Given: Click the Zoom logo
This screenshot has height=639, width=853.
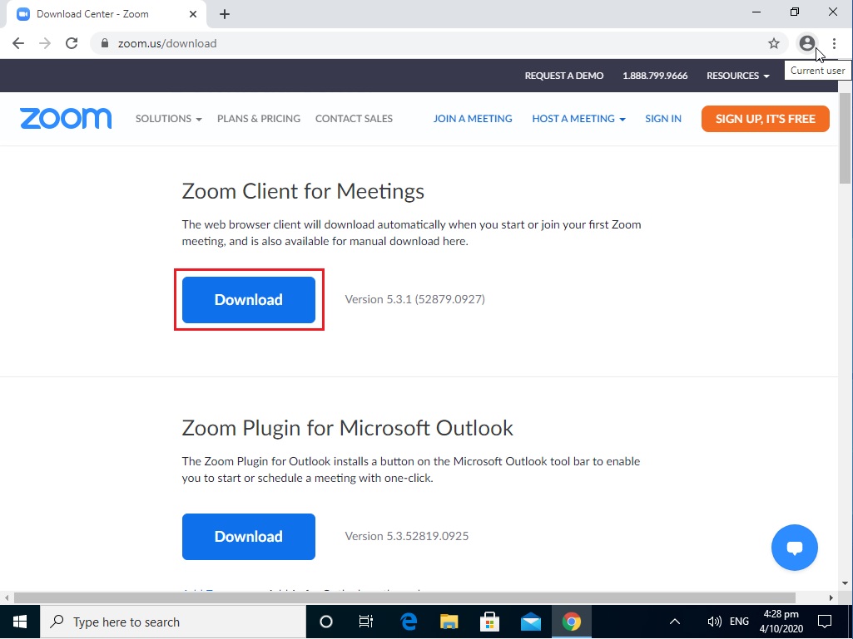Looking at the screenshot, I should tap(66, 119).
